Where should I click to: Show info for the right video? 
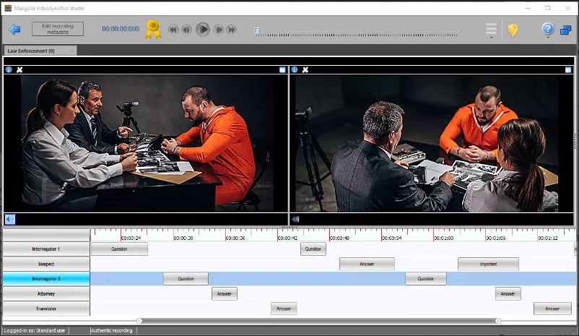point(295,69)
